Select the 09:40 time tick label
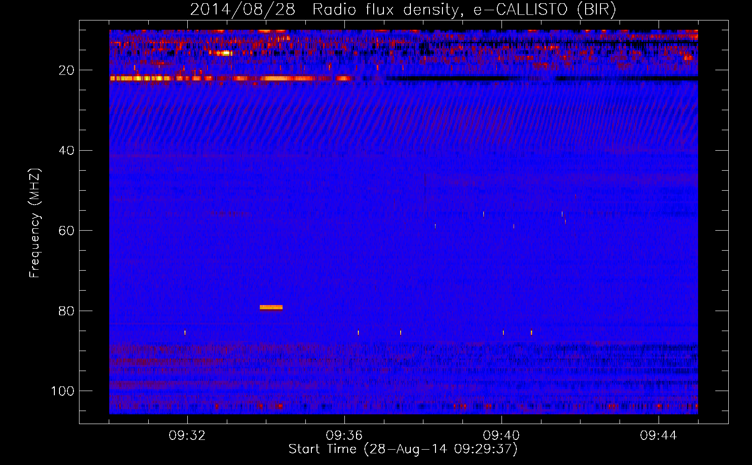752x465 pixels. pyautogui.click(x=501, y=436)
